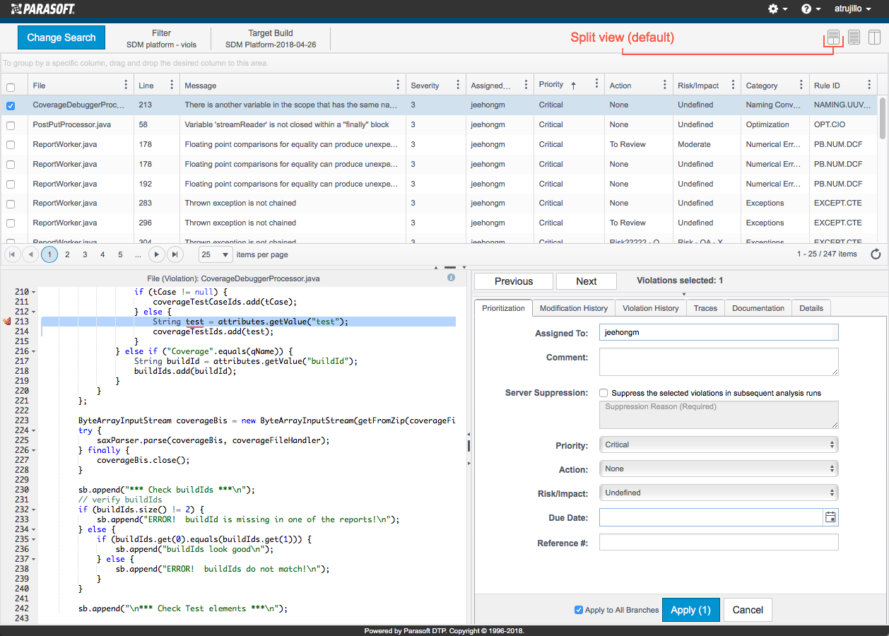
Task: Open the Due Date calendar picker
Action: [x=830, y=517]
